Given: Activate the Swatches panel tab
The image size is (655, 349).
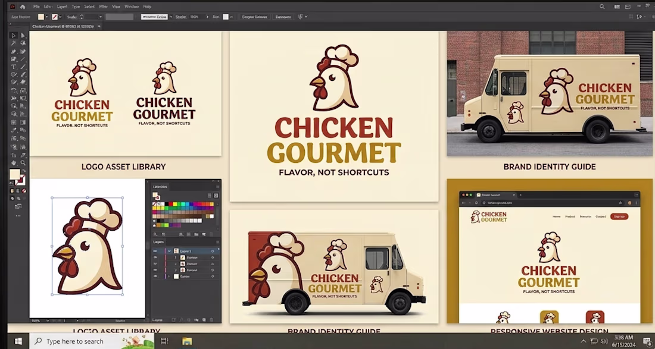Looking at the screenshot, I should pos(160,187).
